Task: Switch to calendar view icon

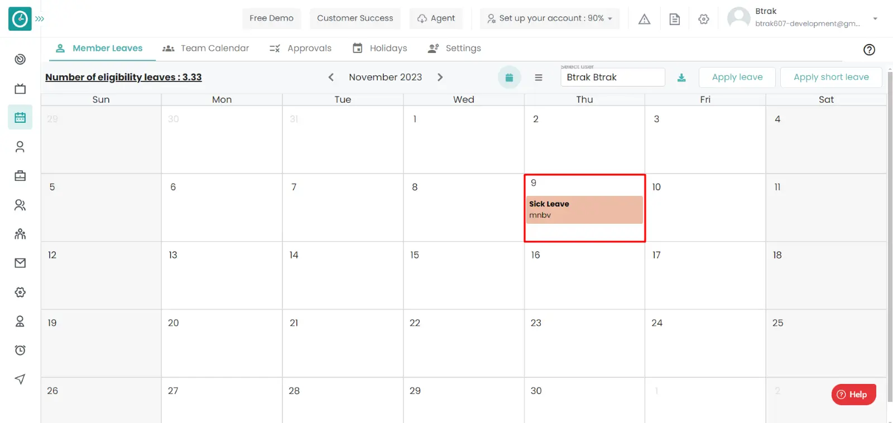Action: (x=509, y=78)
